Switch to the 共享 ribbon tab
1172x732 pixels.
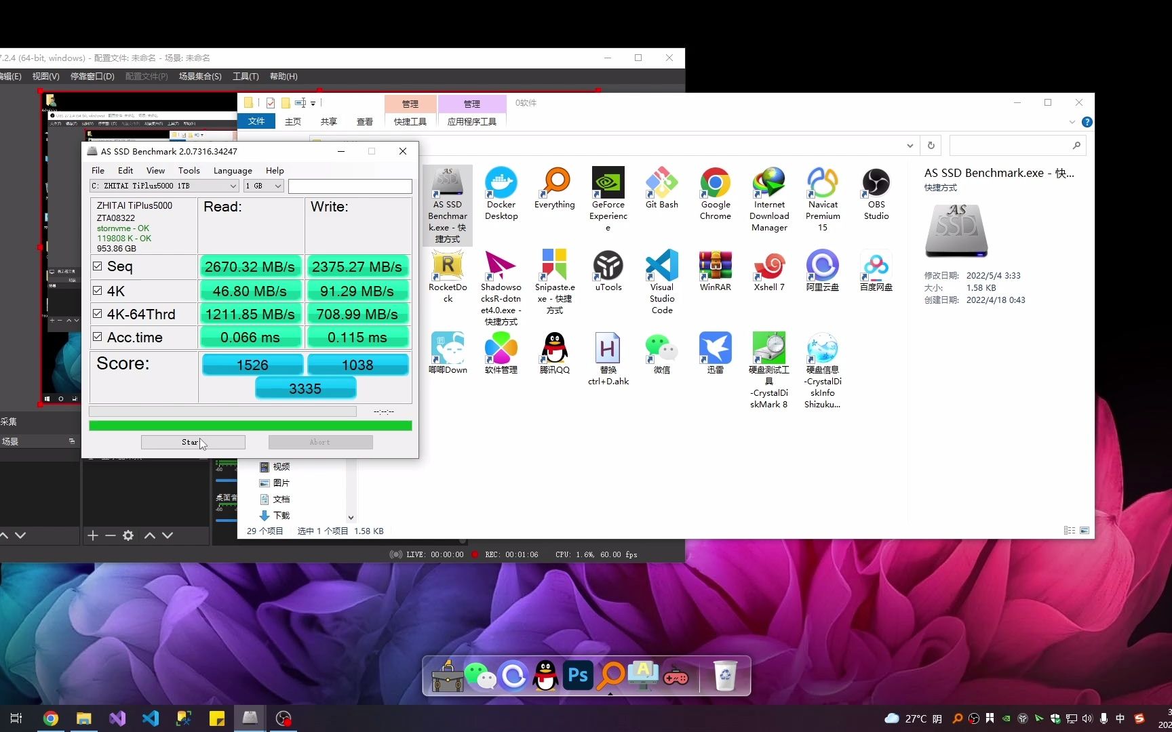(329, 121)
